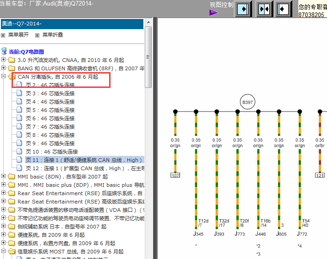Click the folder icon of BANG 和 OLUFSEN
Screen dimensions: 327x259
pos(12,68)
